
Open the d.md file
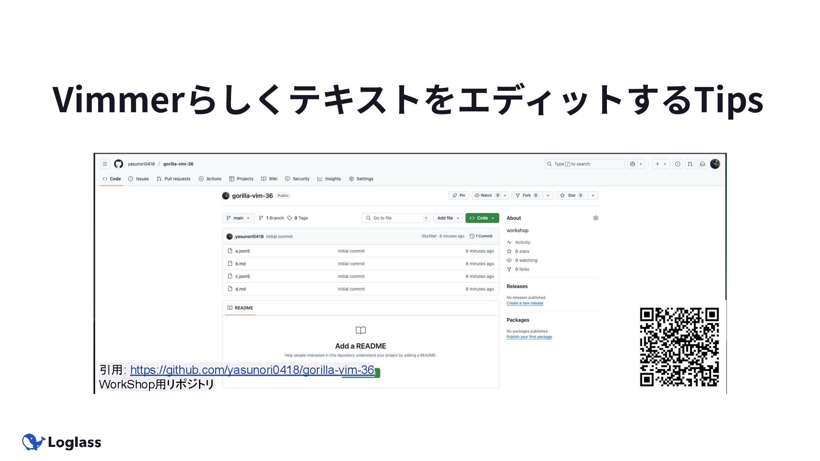pos(240,289)
